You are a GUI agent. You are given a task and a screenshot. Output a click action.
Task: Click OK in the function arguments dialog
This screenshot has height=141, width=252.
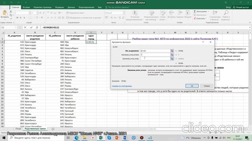192,86
